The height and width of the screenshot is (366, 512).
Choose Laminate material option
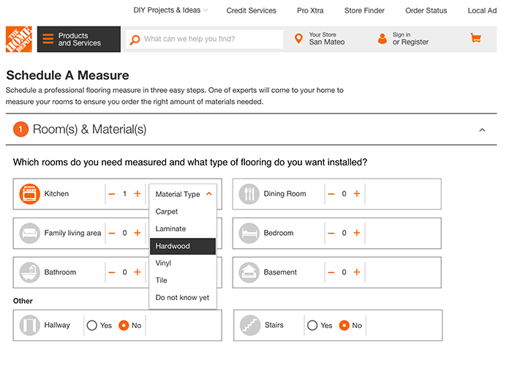pos(183,228)
